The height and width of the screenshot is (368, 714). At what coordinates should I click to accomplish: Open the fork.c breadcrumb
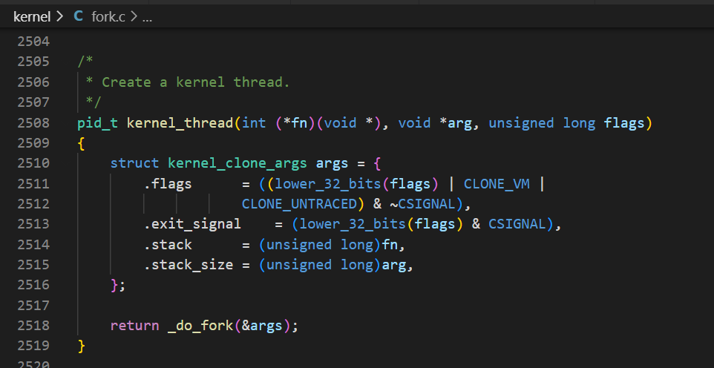(108, 17)
